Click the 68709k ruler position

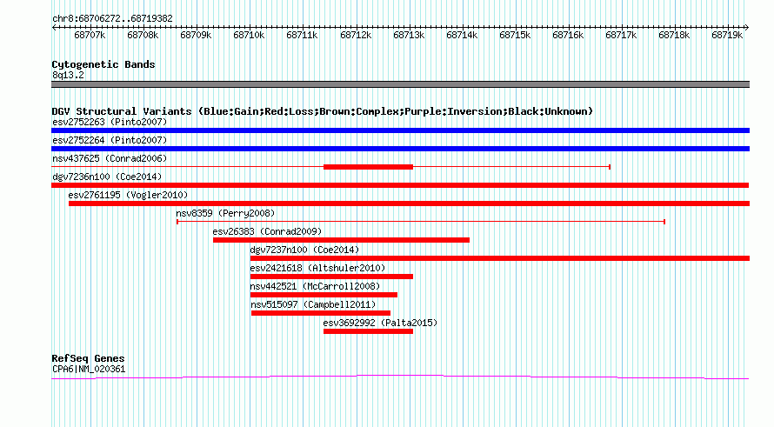tap(196, 35)
